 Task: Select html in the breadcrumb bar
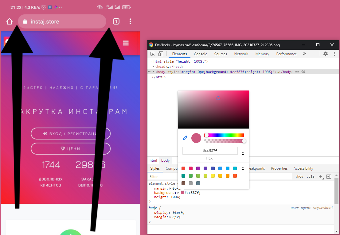pos(153,160)
